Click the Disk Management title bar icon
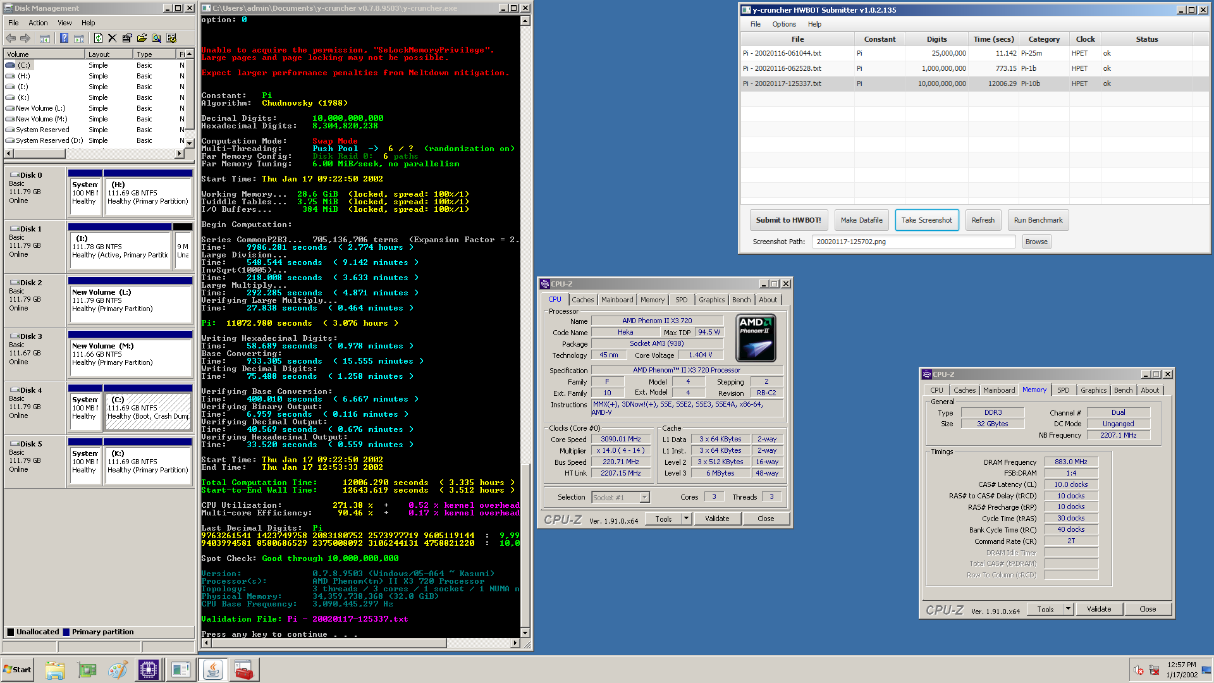Image resolution: width=1214 pixels, height=683 pixels. tap(9, 8)
